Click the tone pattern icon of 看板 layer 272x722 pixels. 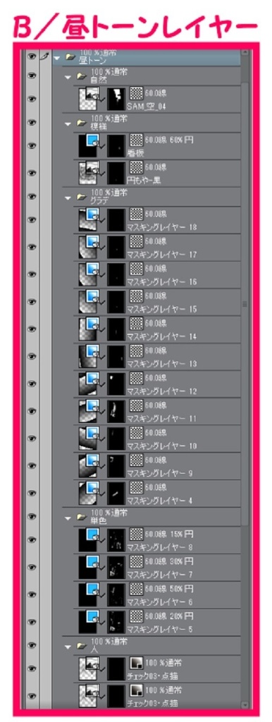point(136,140)
